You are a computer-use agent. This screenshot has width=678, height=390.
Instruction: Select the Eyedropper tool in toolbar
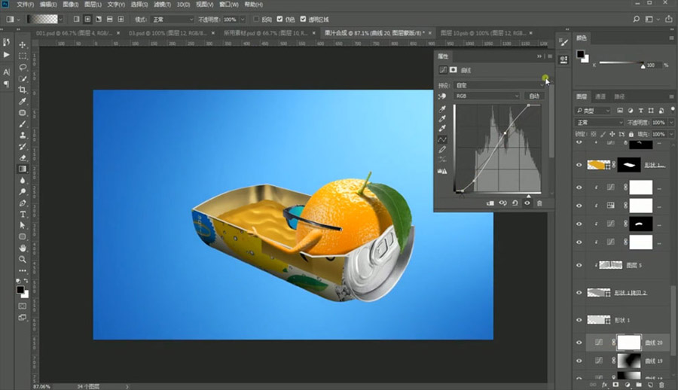[23, 101]
